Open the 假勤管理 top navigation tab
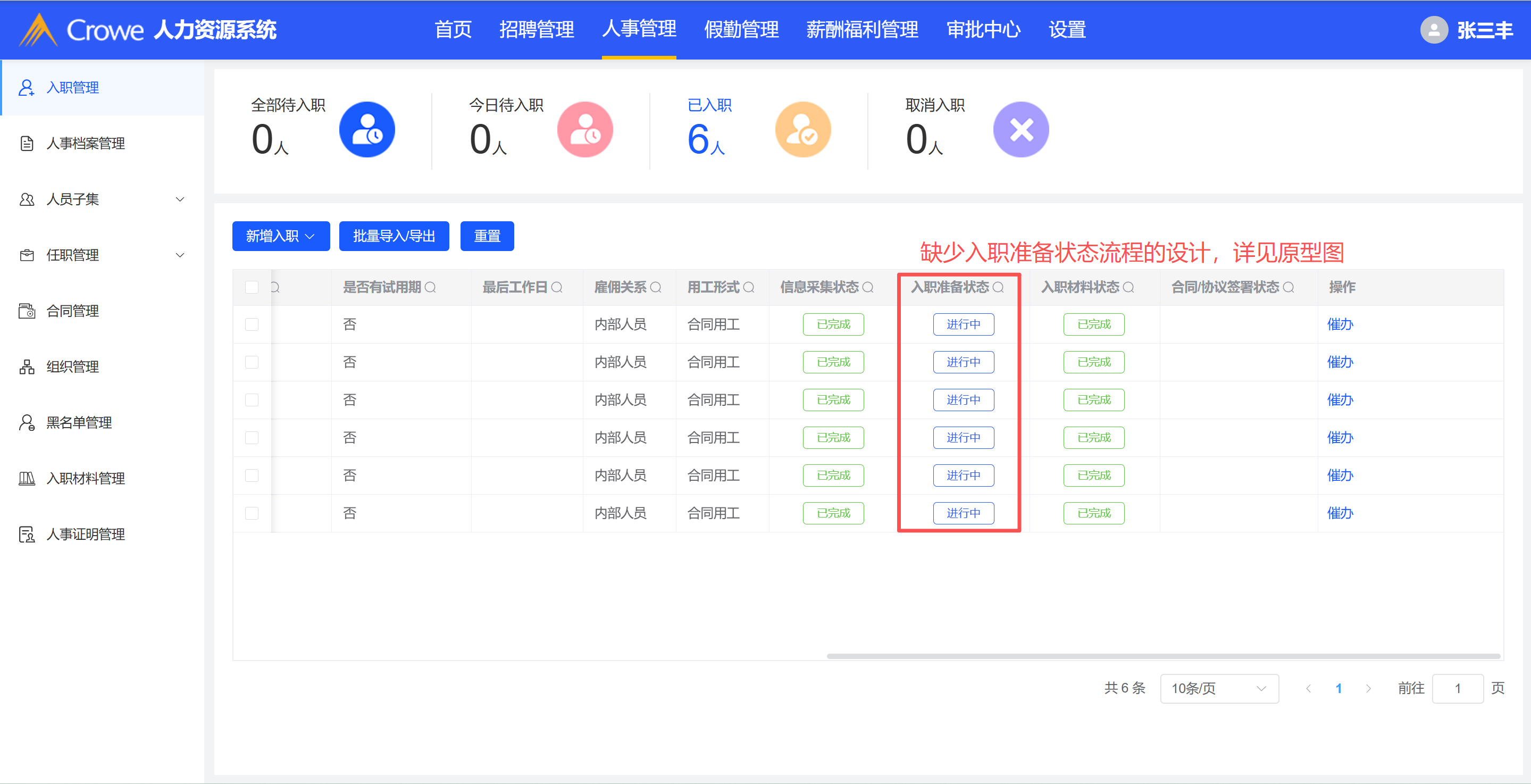This screenshot has height=784, width=1531. [741, 30]
